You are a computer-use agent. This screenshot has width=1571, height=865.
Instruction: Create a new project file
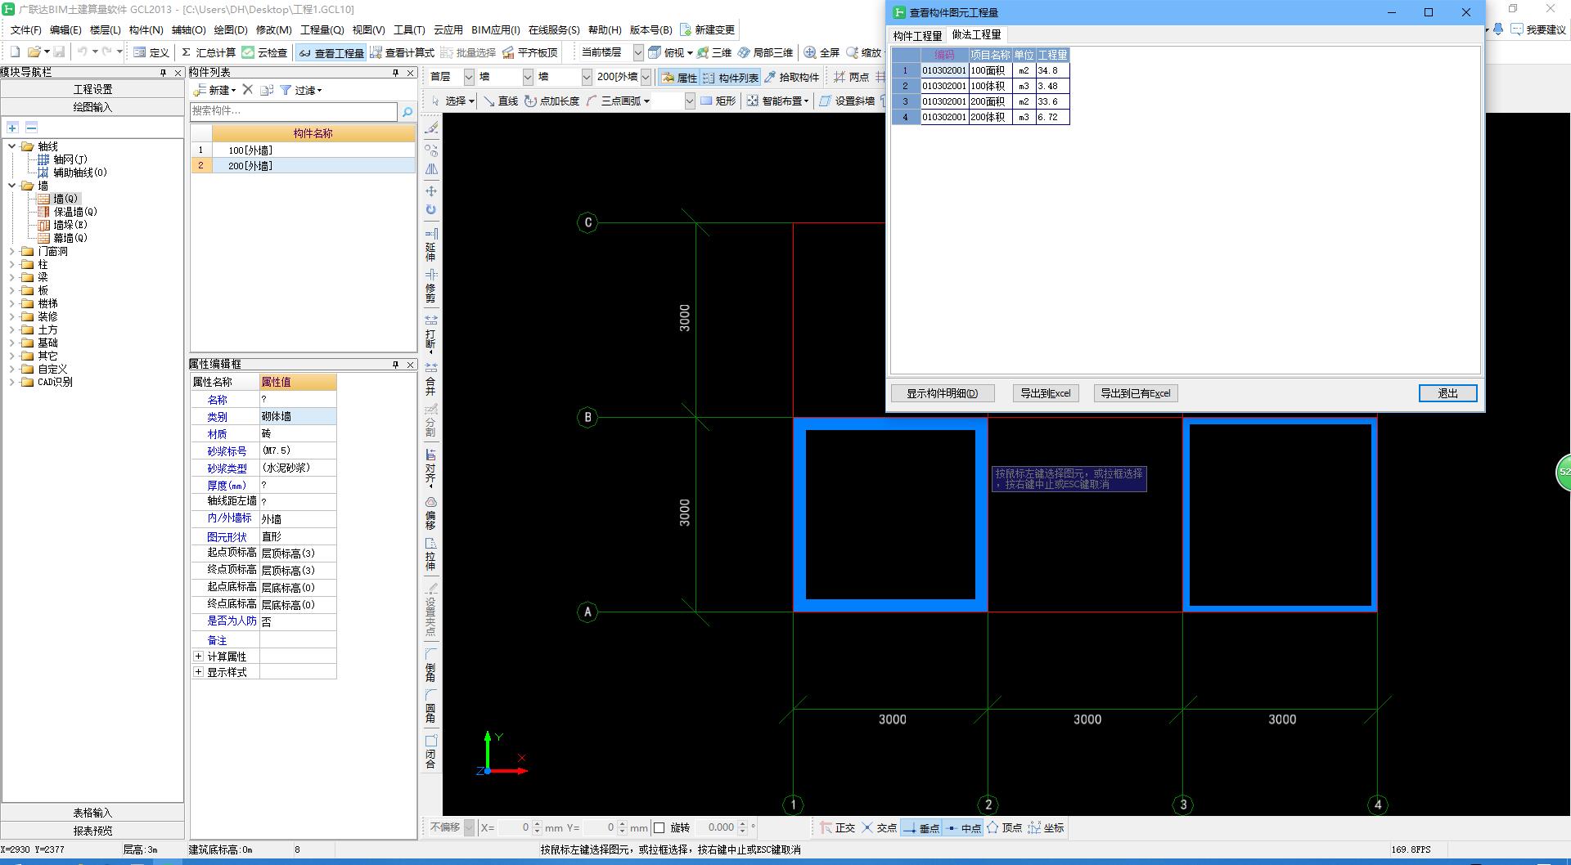pos(15,52)
